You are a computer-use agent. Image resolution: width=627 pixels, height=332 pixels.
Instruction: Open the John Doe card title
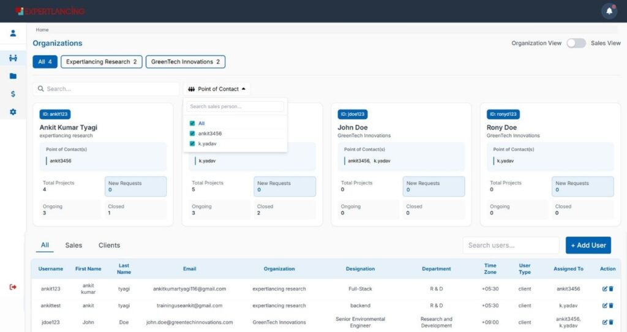(x=353, y=127)
